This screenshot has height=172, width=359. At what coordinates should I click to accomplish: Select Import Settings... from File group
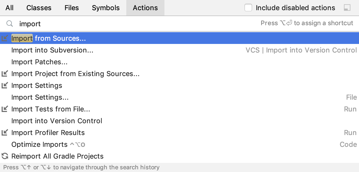180,97
